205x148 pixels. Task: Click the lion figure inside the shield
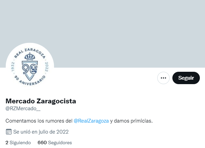(35, 69)
